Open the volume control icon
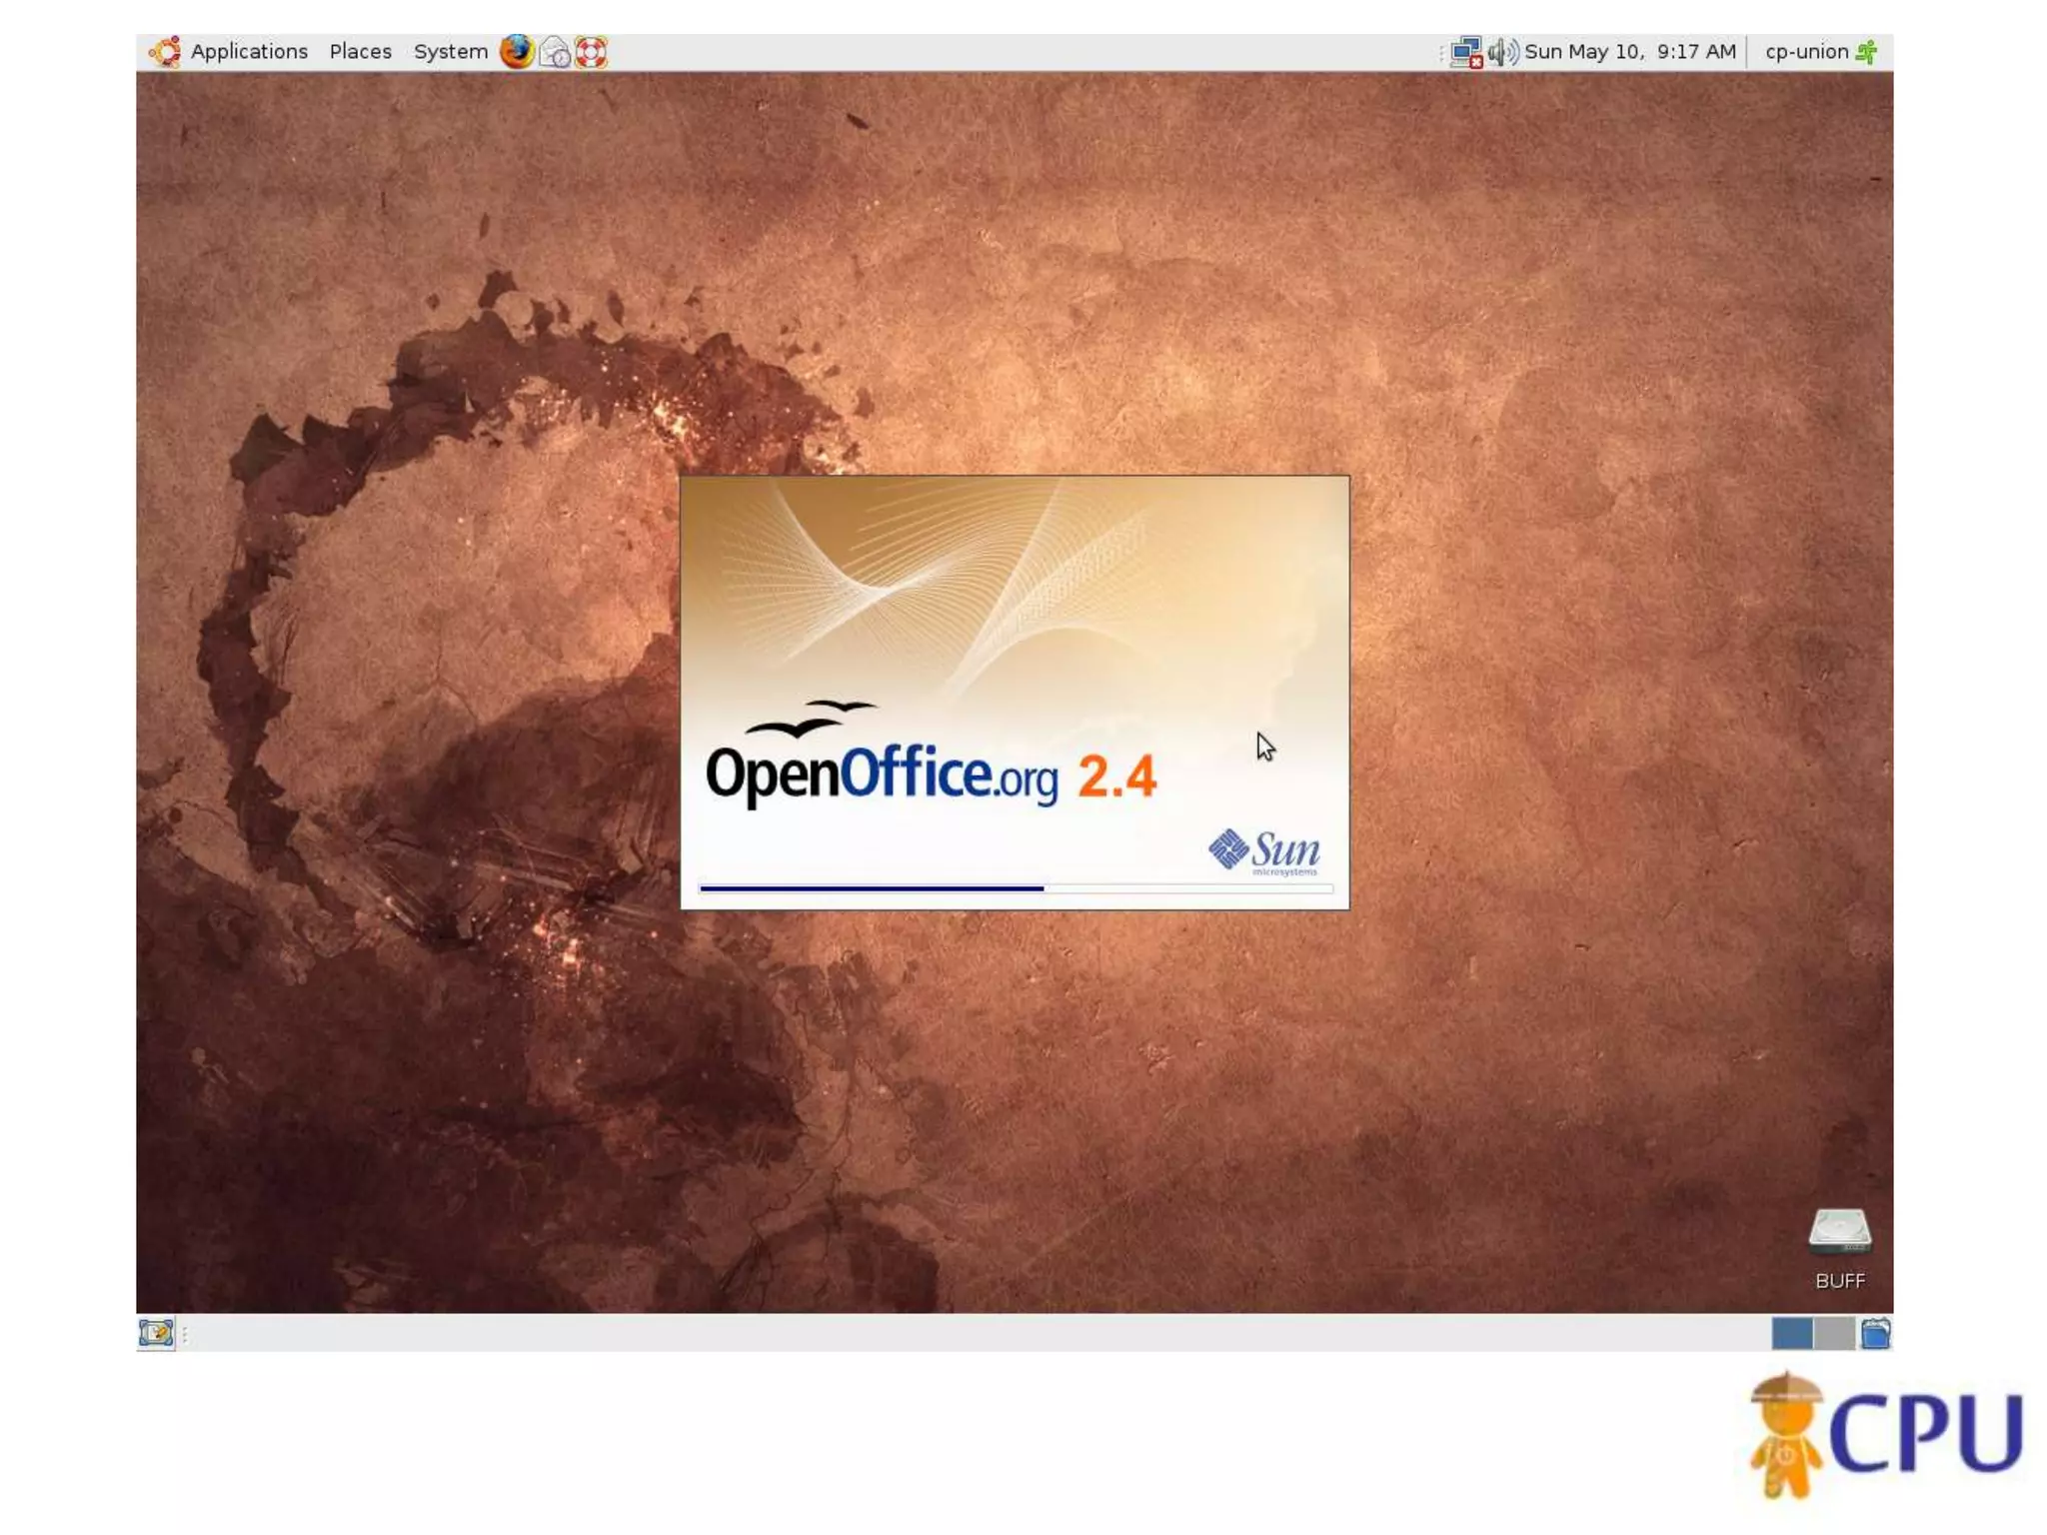Screen dimensions: 2047x1535 click(1502, 52)
